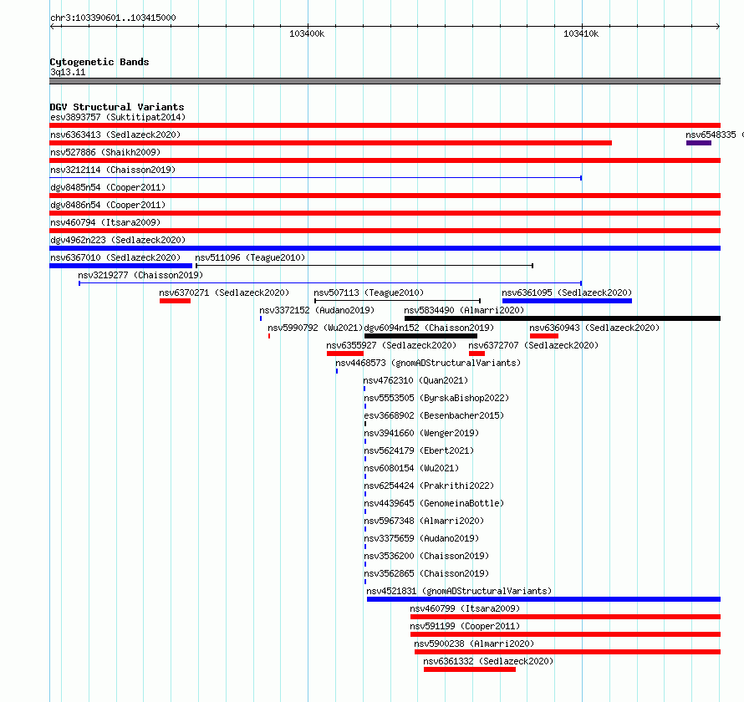
Task: Click nsv6361332 (Sedlazeck2020) label
Action: pyautogui.click(x=488, y=661)
